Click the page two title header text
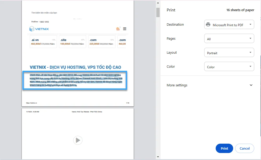The image size is (261, 160). pyautogui.click(x=87, y=112)
